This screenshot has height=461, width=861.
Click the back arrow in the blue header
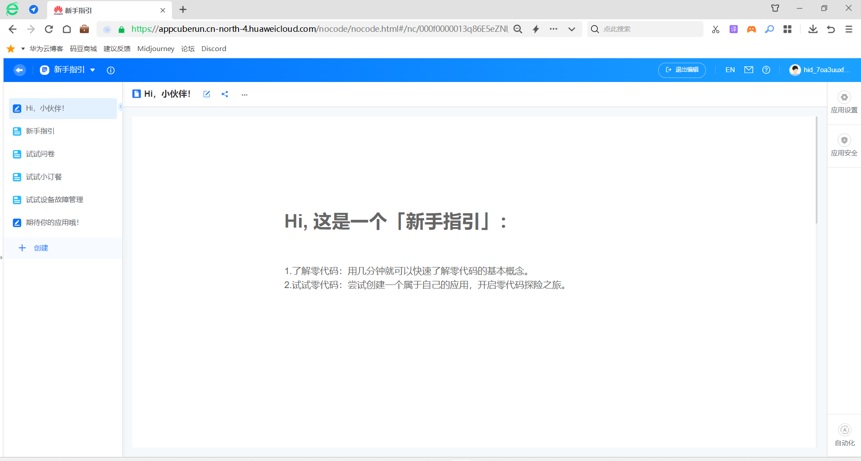click(x=19, y=70)
